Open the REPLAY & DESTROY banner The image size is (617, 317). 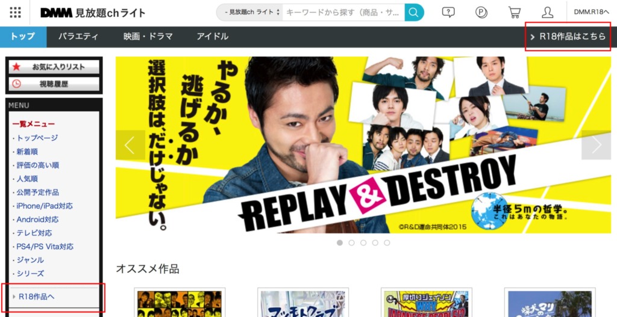[363, 145]
